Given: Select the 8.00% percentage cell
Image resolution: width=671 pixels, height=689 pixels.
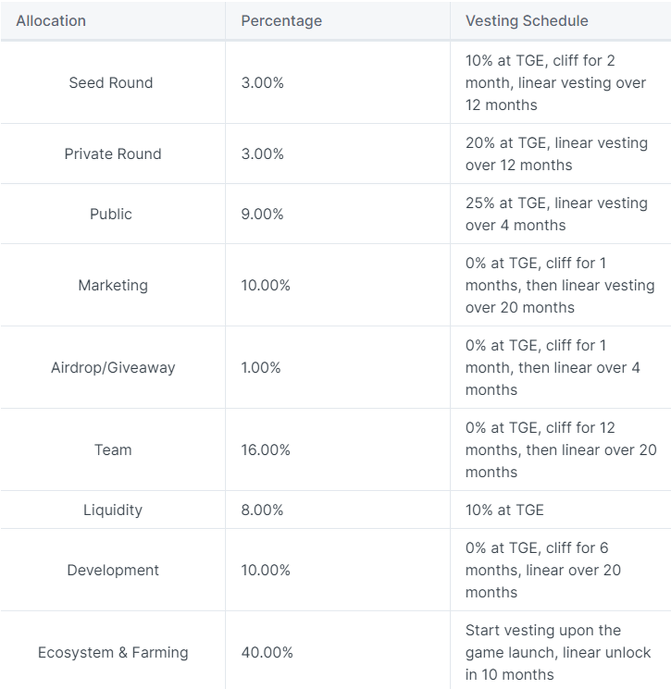Looking at the screenshot, I should click(x=262, y=510).
